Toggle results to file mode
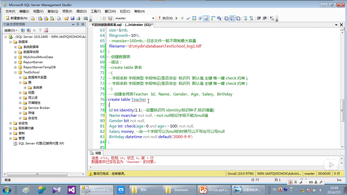Viewport: 347px width, 195px height. 238,18
